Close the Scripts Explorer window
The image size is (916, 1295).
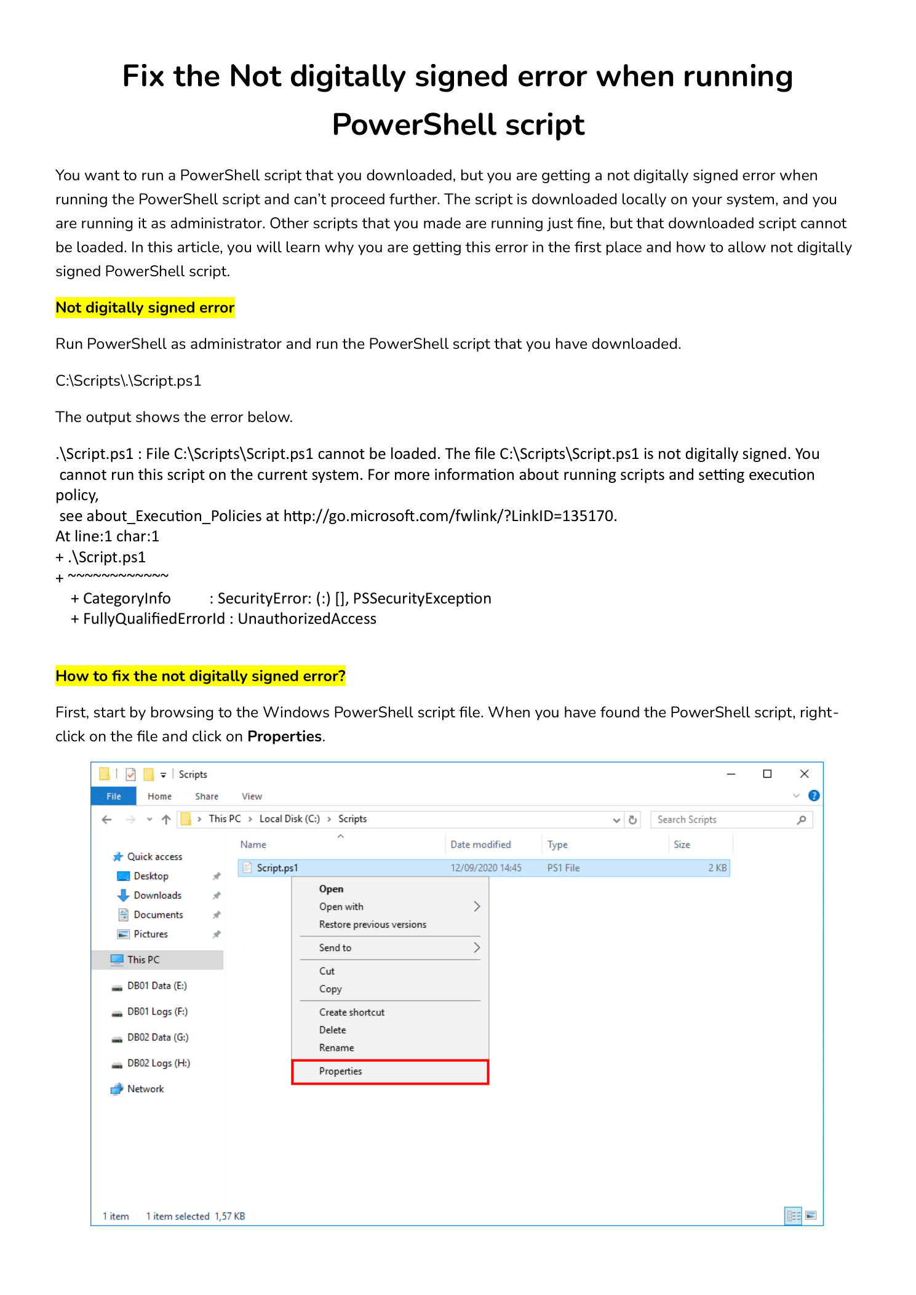point(804,774)
